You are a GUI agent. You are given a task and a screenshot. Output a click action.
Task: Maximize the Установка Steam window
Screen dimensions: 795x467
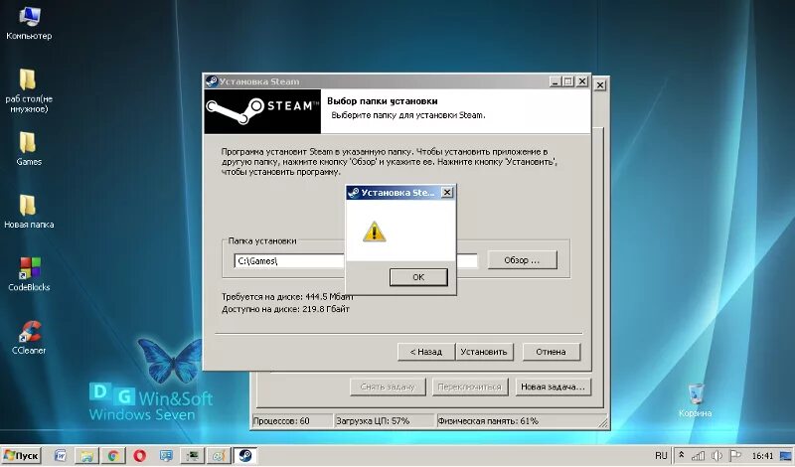[568, 81]
